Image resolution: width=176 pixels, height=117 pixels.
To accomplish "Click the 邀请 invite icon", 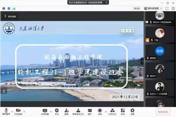I will point(67,112).
